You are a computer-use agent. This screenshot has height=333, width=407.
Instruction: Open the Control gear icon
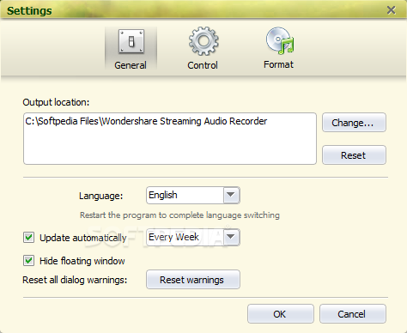coord(203,41)
